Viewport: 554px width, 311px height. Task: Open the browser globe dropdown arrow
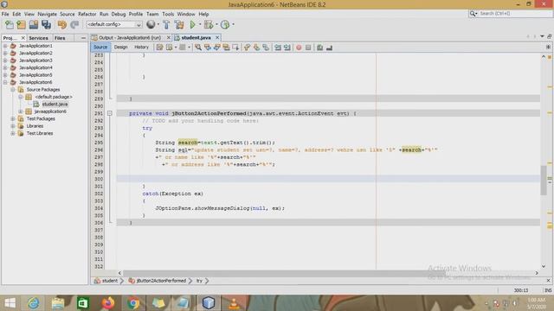(x=158, y=24)
